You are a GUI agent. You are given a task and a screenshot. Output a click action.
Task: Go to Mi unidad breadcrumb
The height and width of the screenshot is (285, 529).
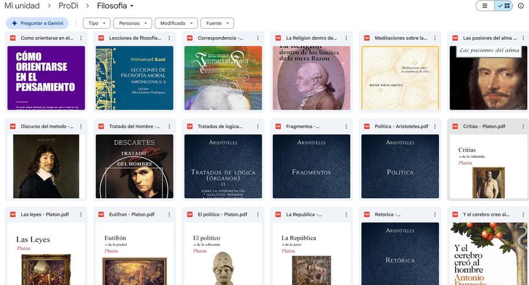[22, 6]
